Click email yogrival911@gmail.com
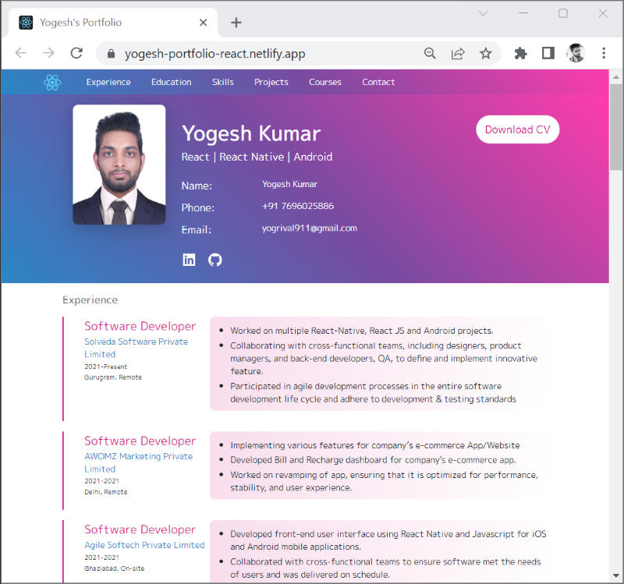 (x=309, y=228)
